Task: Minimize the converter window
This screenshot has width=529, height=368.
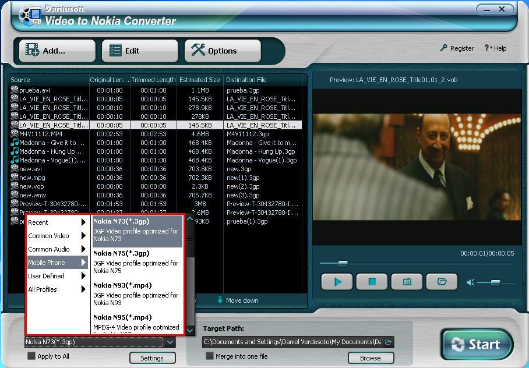Action: [487, 9]
